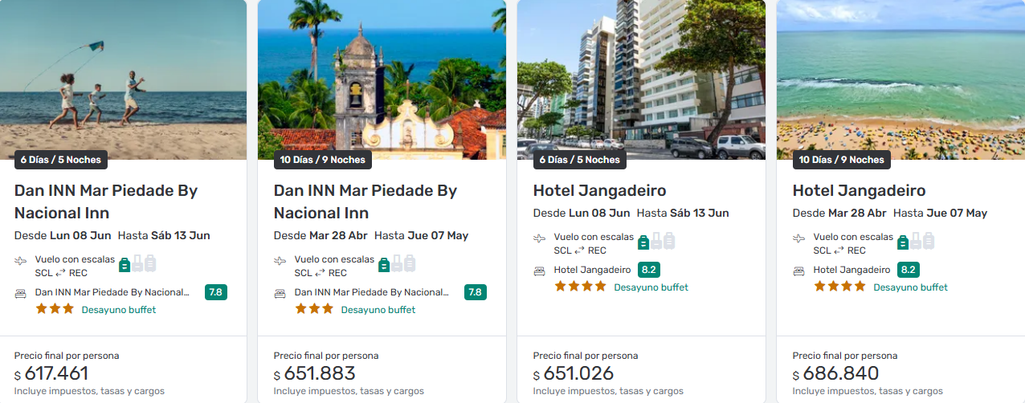This screenshot has width=1025, height=403.
Task: Click the green backpack icon in the $651.883 package
Action: [x=384, y=264]
